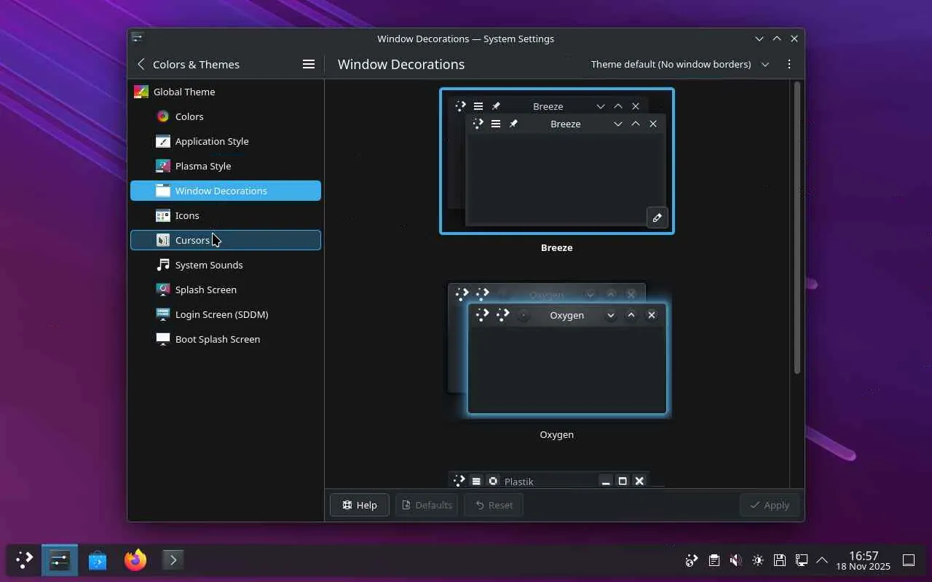Open the Global Theme section

(184, 92)
